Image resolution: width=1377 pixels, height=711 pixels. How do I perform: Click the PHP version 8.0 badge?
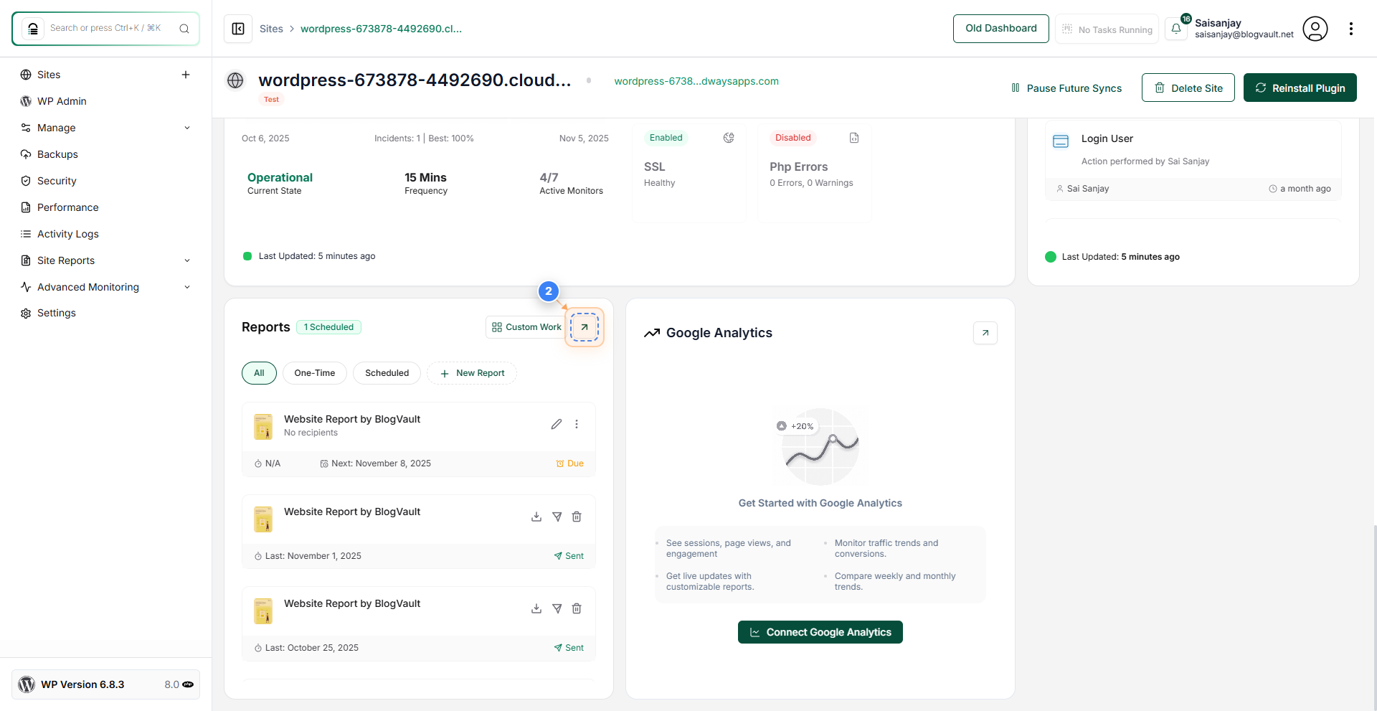pos(179,684)
